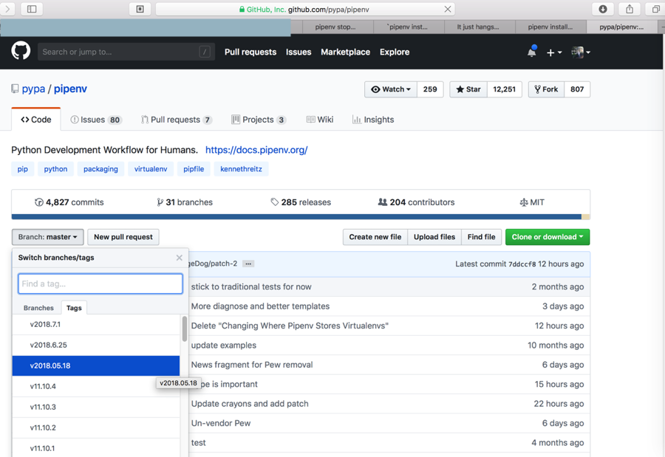Click the Safari downloads icon
665x457 pixels.
coord(603,9)
